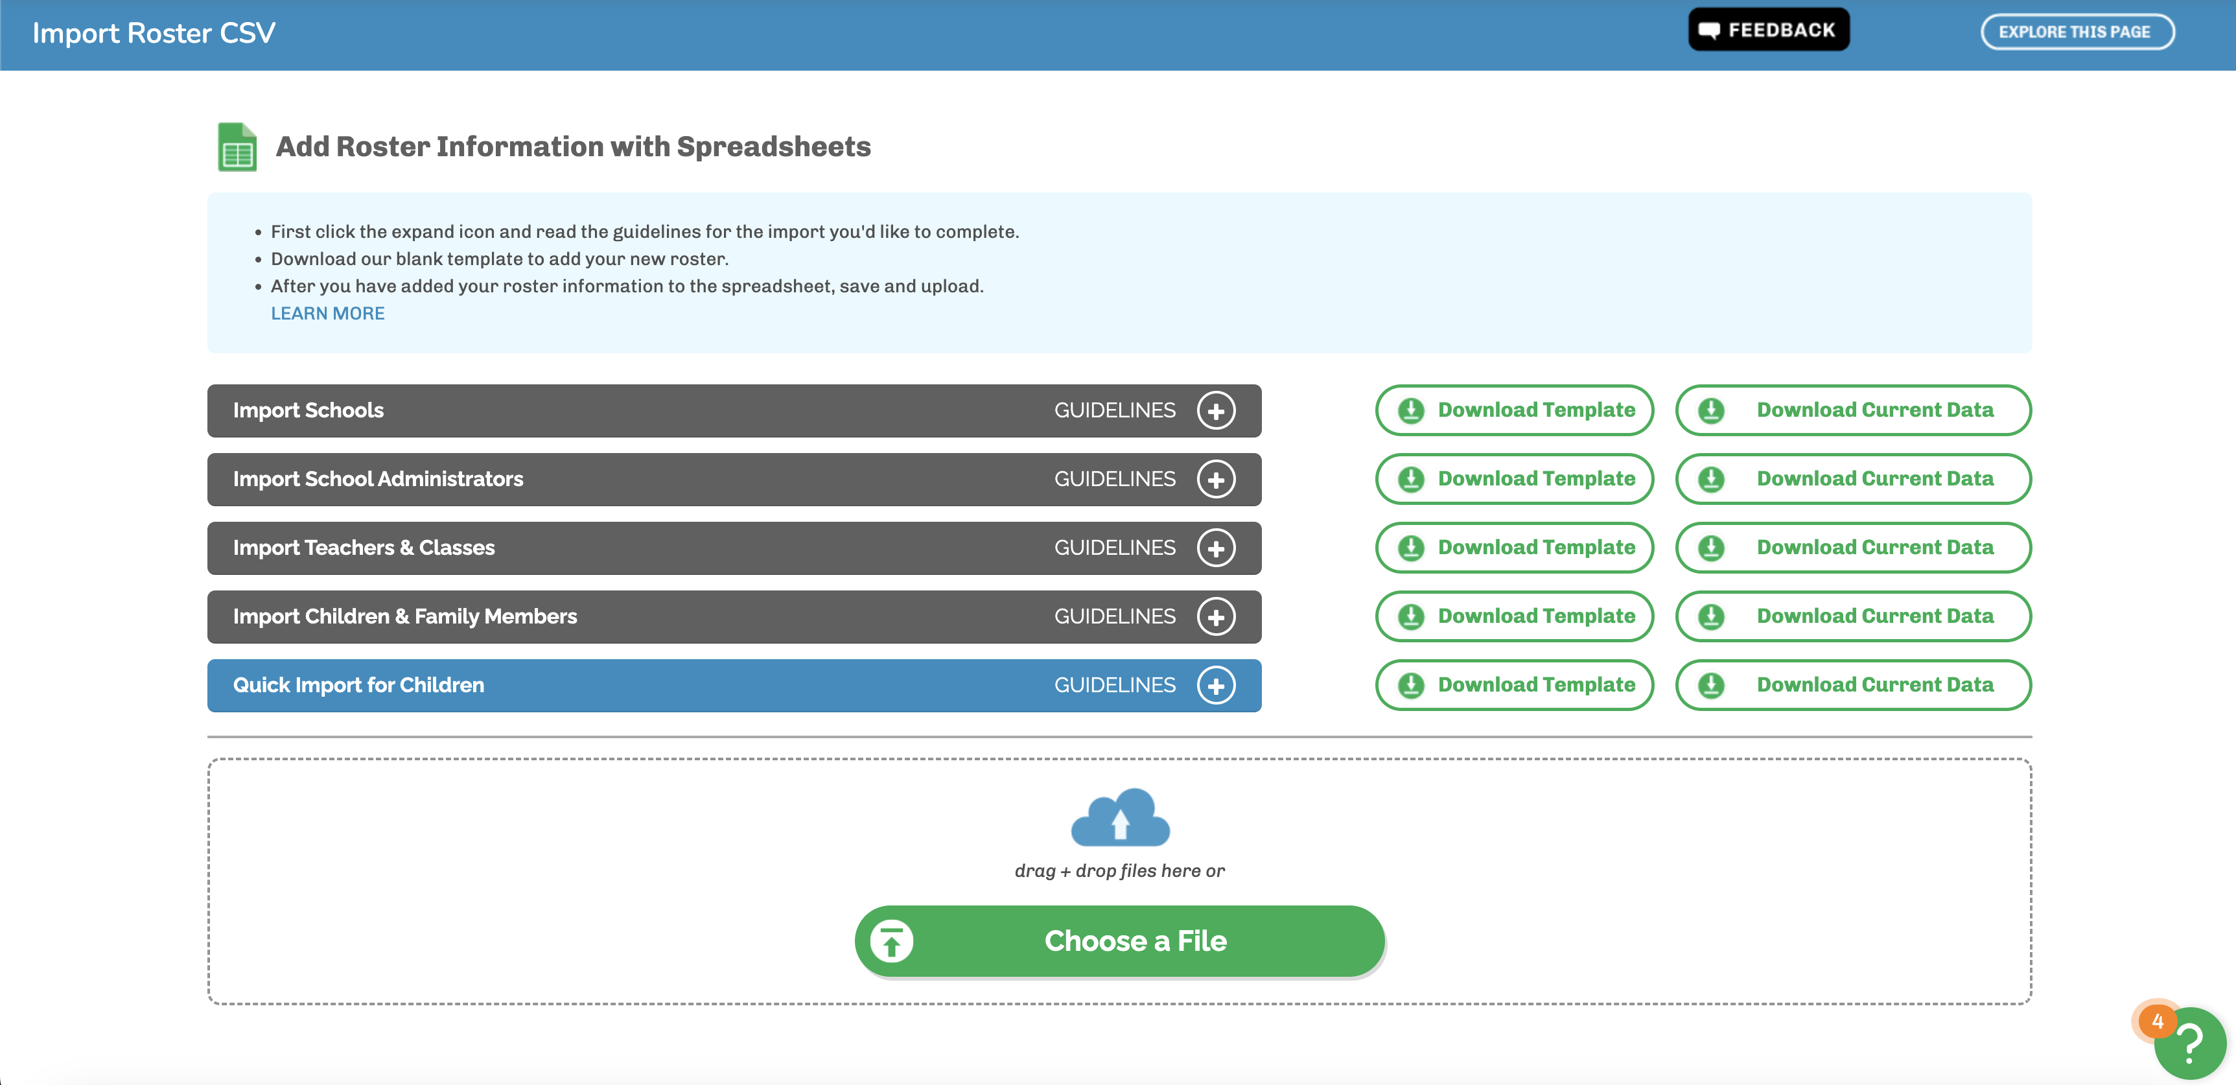This screenshot has width=2236, height=1085.
Task: Click the speech bubble icon in Feedback button
Action: (x=1709, y=30)
